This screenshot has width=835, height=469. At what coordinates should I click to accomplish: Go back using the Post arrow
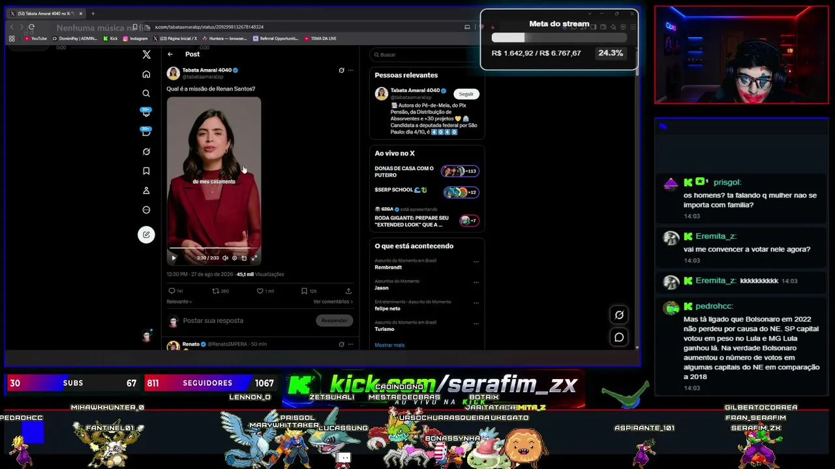170,54
